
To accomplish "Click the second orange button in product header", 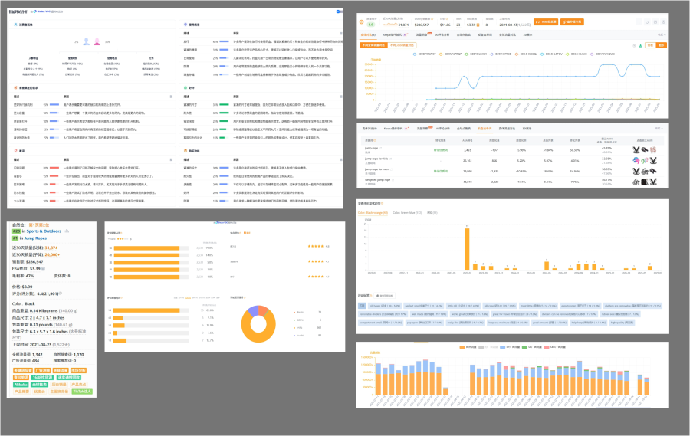I will tap(572, 21).
